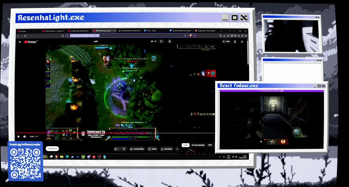The width and height of the screenshot is (349, 187).
Task: Select the browser address bar URL
Action: (x=85, y=36)
